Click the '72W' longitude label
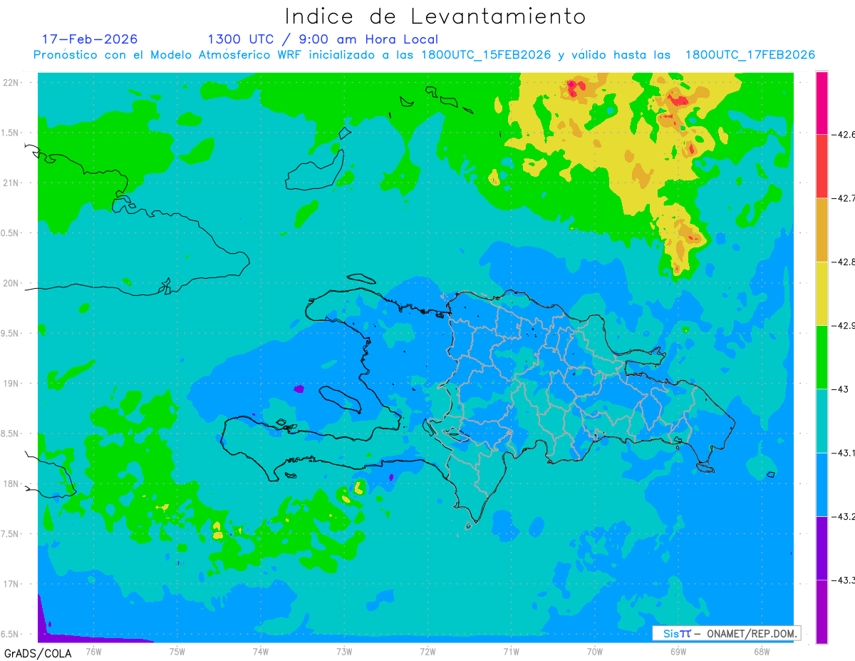The width and height of the screenshot is (855, 661). pyautogui.click(x=427, y=650)
